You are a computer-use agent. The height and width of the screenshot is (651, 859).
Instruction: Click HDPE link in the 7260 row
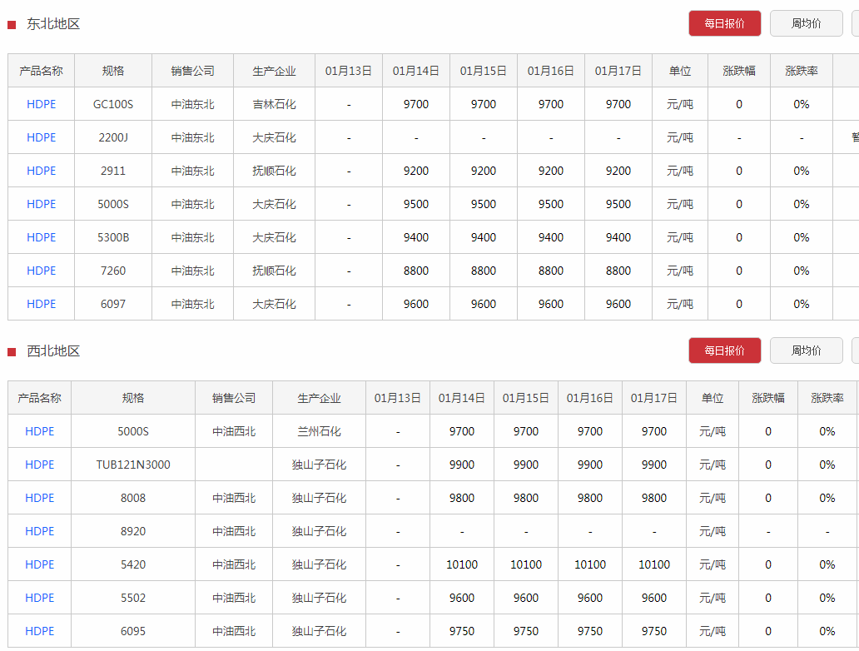(x=41, y=271)
